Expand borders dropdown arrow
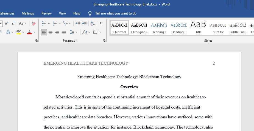Screen dimensions: 254x131 100,32
